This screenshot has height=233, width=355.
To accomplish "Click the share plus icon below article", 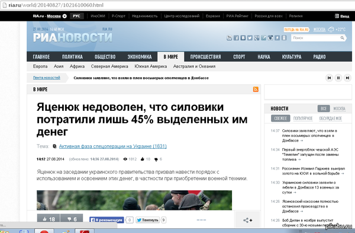I will pyautogui.click(x=248, y=220).
